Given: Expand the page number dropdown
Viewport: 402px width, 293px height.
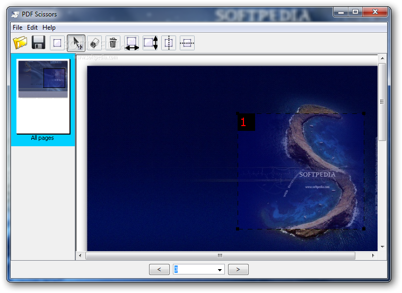Looking at the screenshot, I should click(x=220, y=270).
